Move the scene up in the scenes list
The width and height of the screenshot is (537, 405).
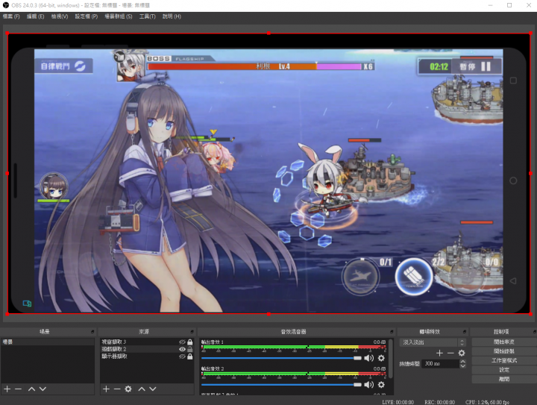(31, 389)
